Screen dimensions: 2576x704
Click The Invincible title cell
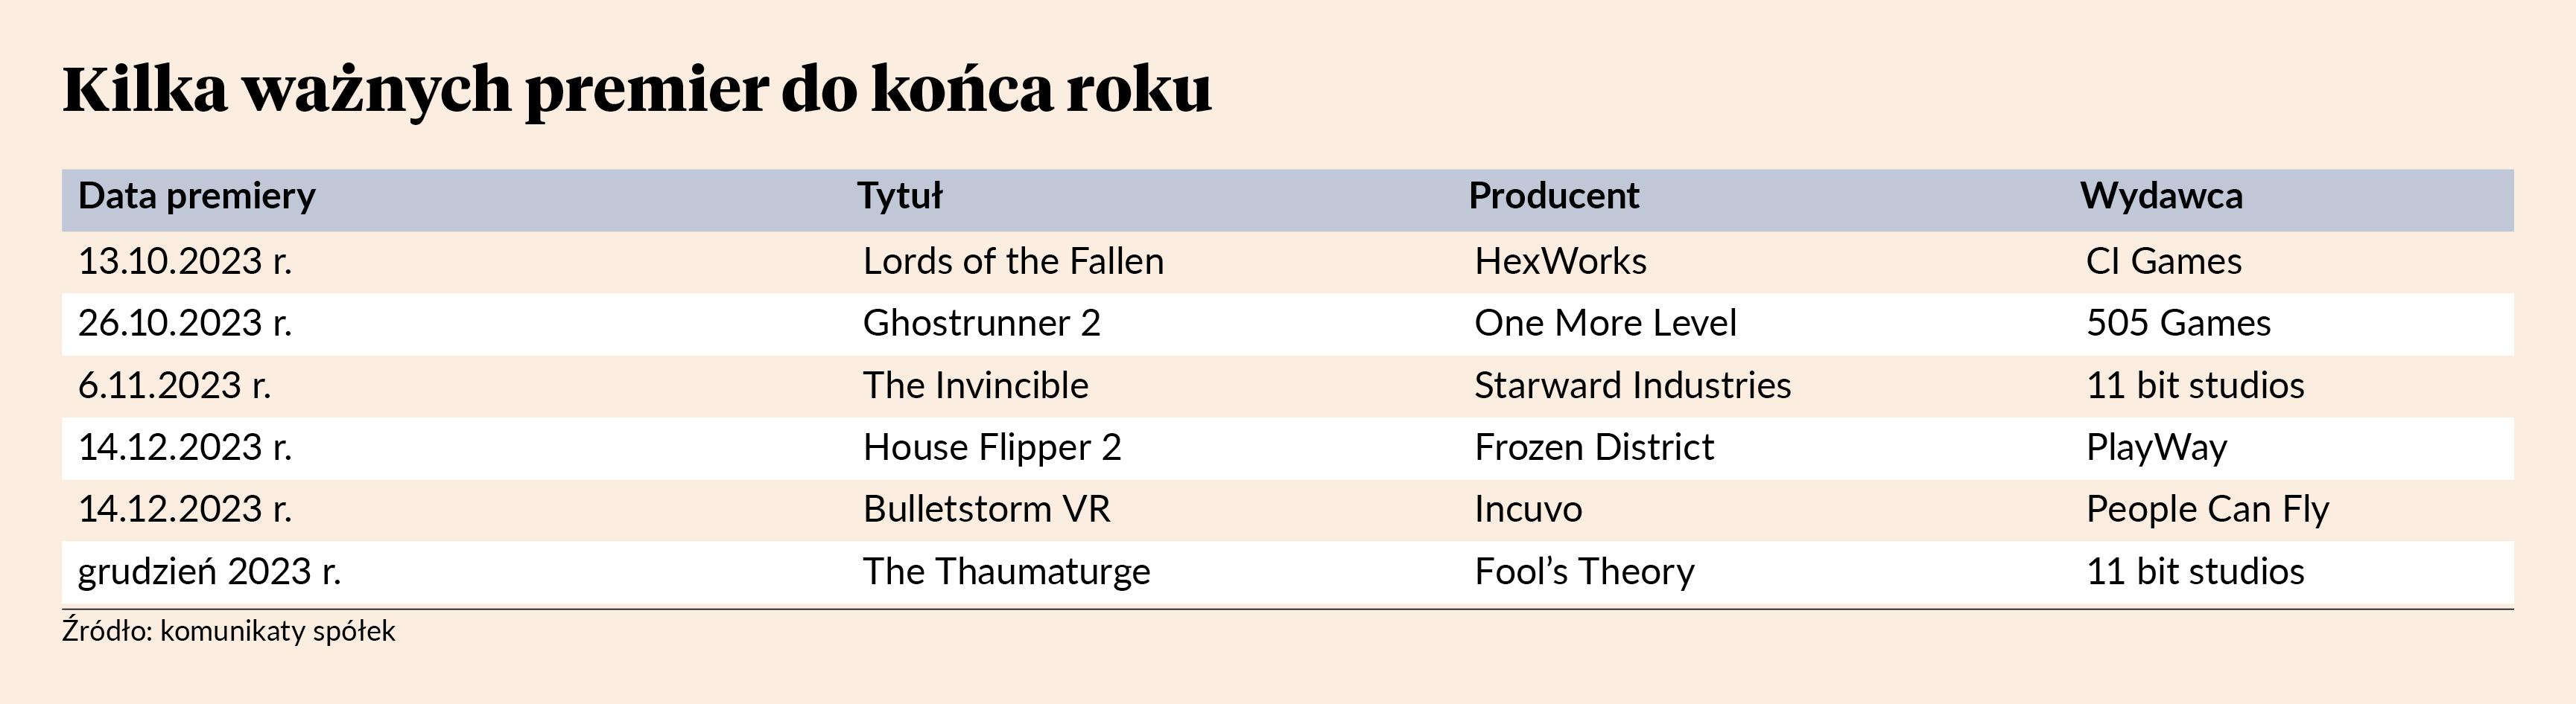975,385
